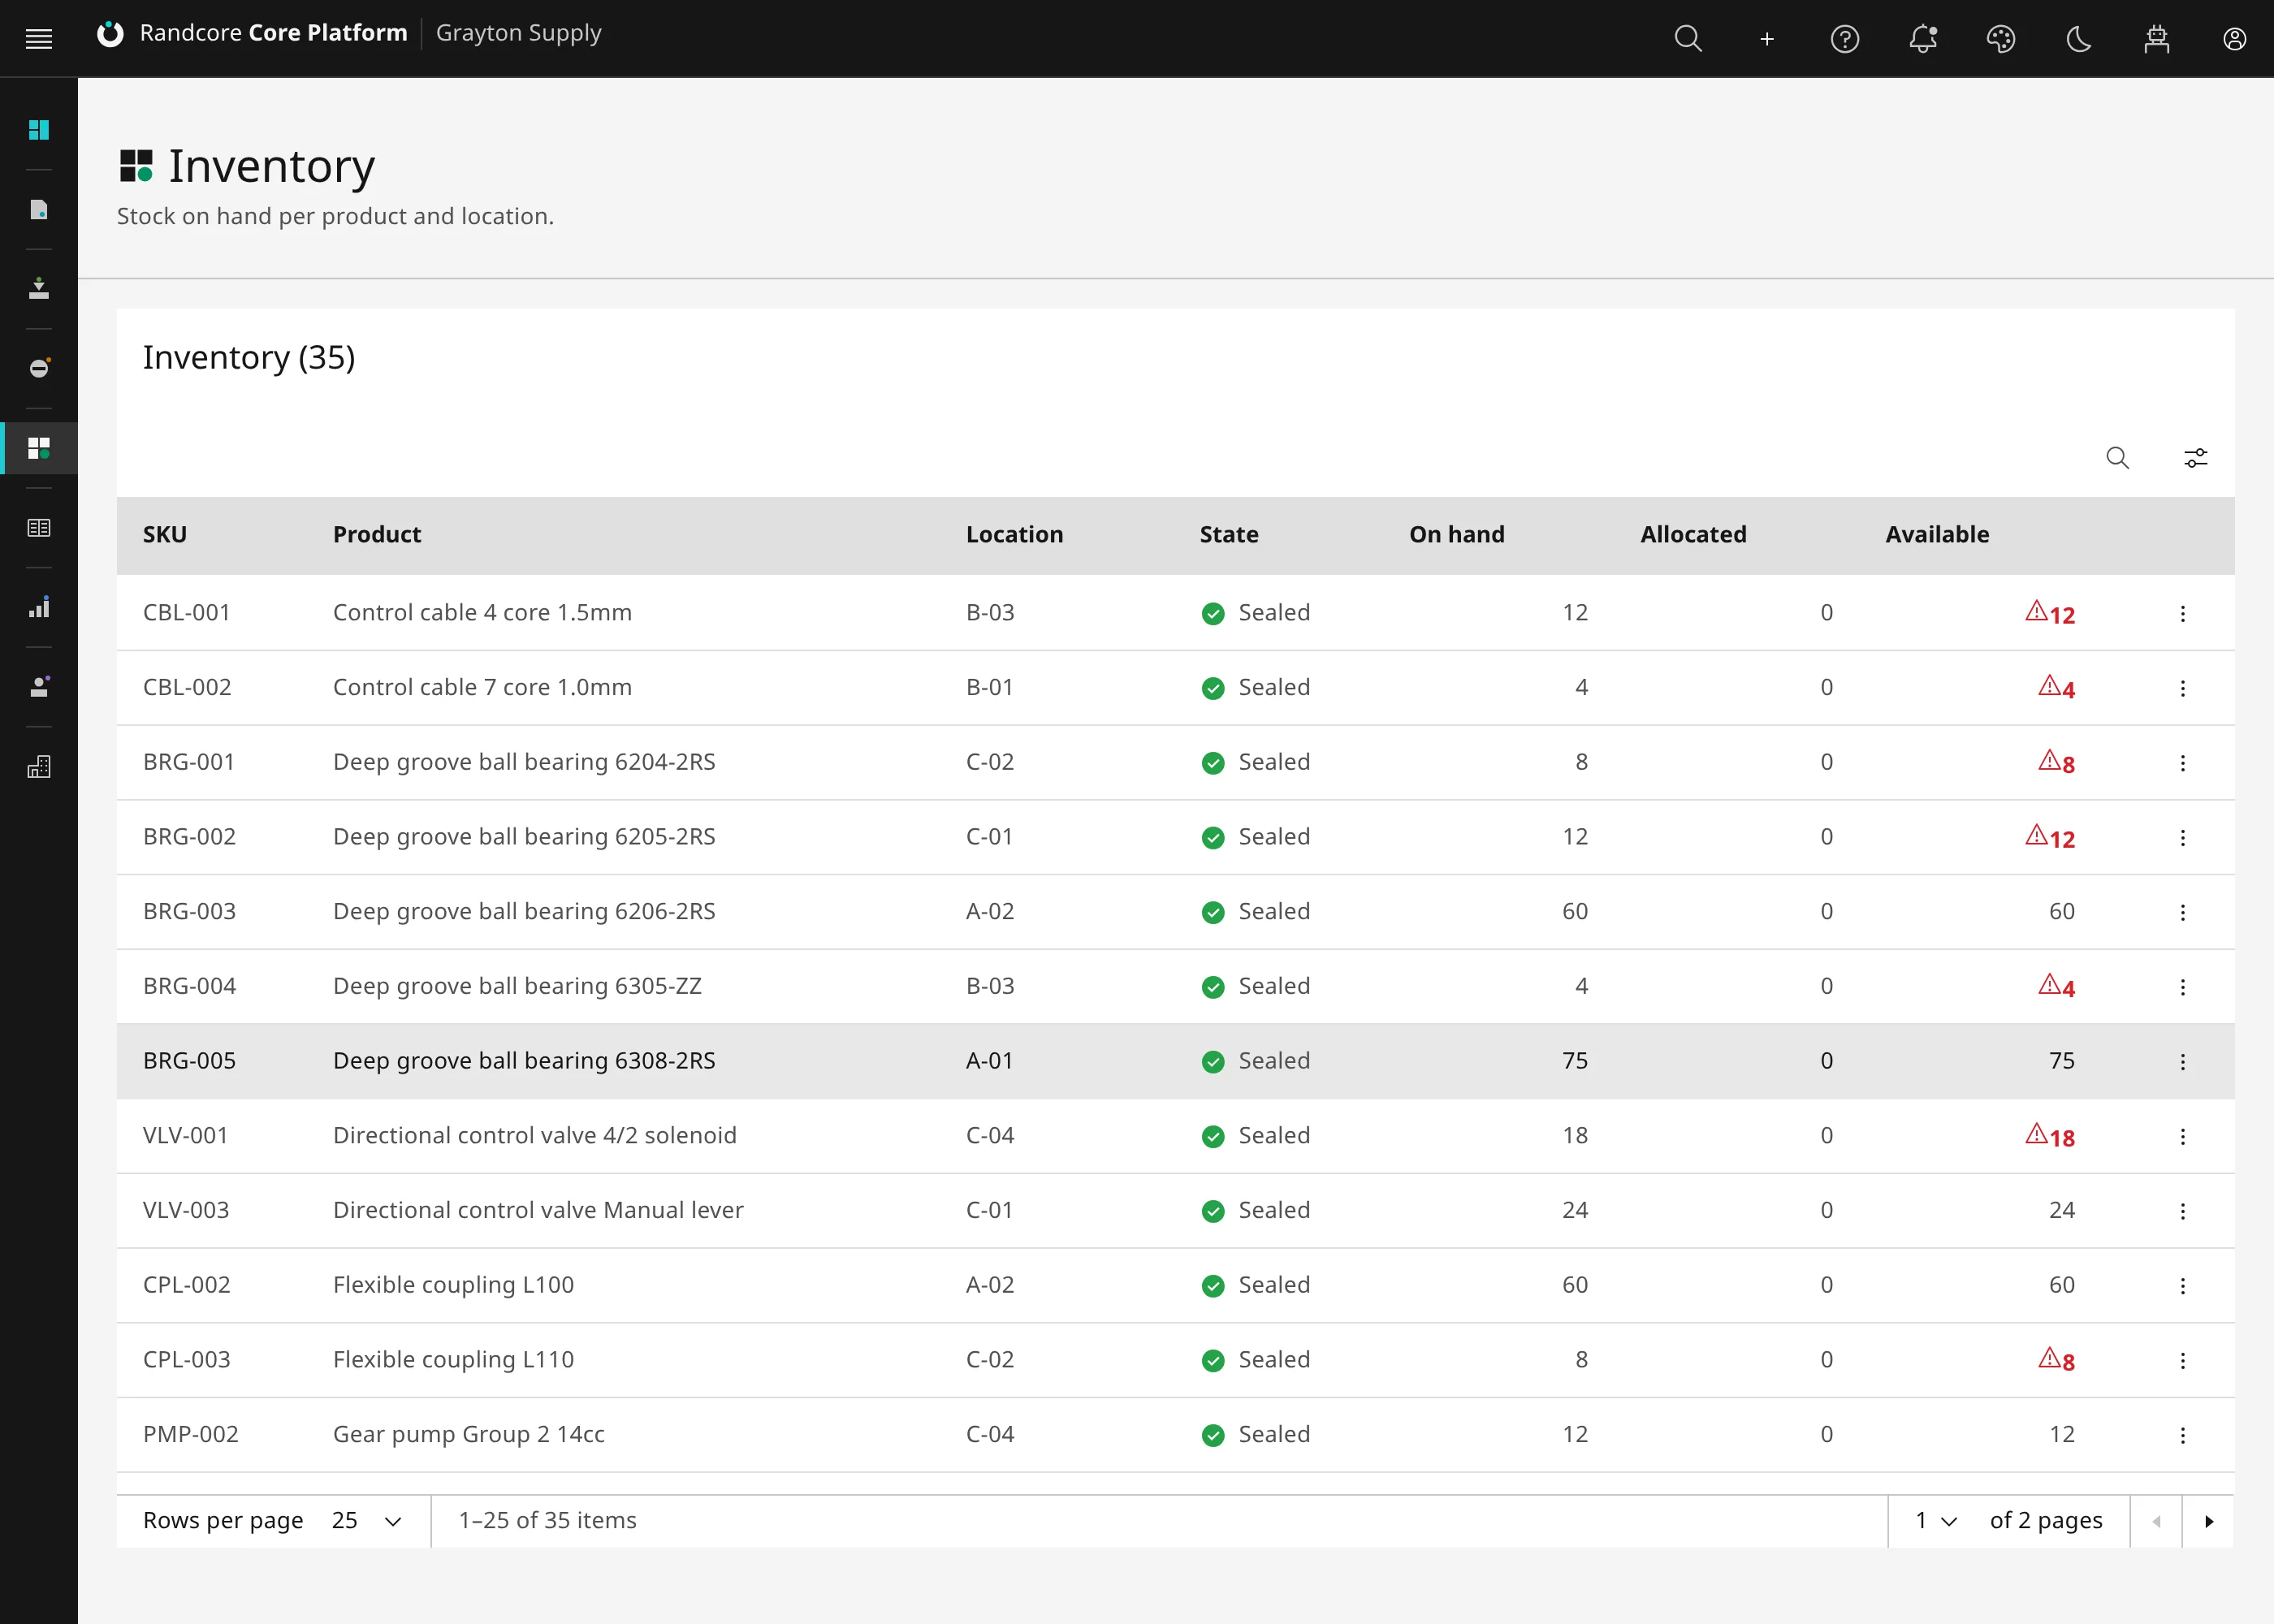The image size is (2274, 1624).
Task: Sort by the Available column header
Action: point(1937,535)
